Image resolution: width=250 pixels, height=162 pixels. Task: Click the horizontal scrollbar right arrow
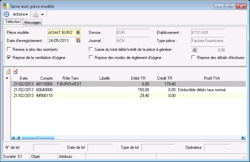243,138
